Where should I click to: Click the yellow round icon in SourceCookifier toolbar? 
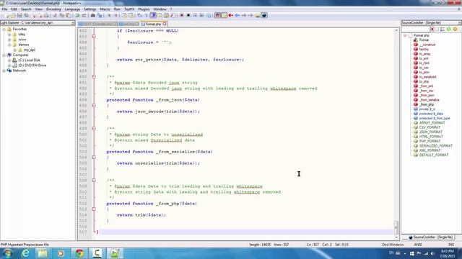[455, 29]
